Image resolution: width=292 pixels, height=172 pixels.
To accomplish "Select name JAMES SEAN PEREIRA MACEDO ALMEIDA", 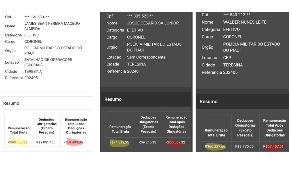I will coord(52,26).
